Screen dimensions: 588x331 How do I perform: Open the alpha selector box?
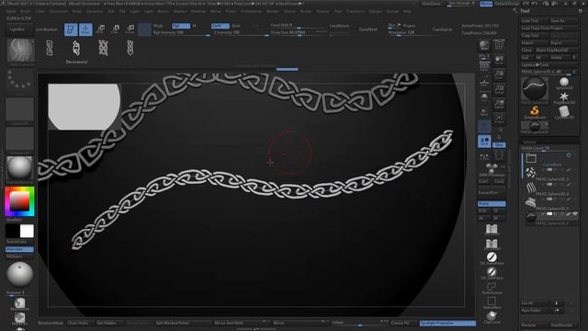click(19, 109)
